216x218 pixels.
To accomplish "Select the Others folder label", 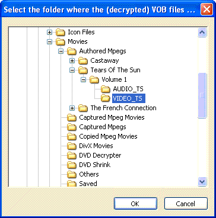I will click(89, 174).
